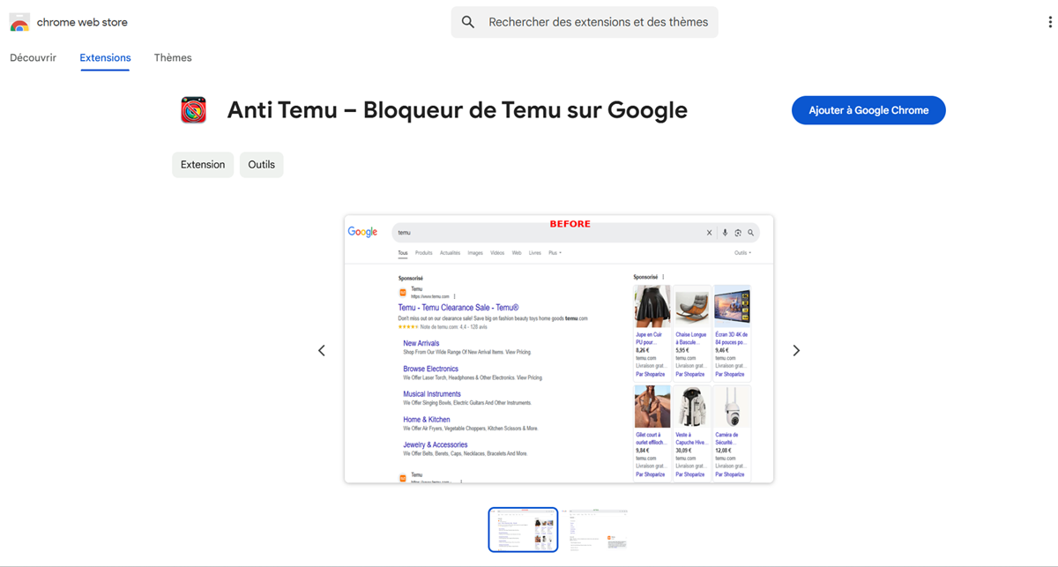Click the large BEFORE preview screenshot

pos(559,349)
